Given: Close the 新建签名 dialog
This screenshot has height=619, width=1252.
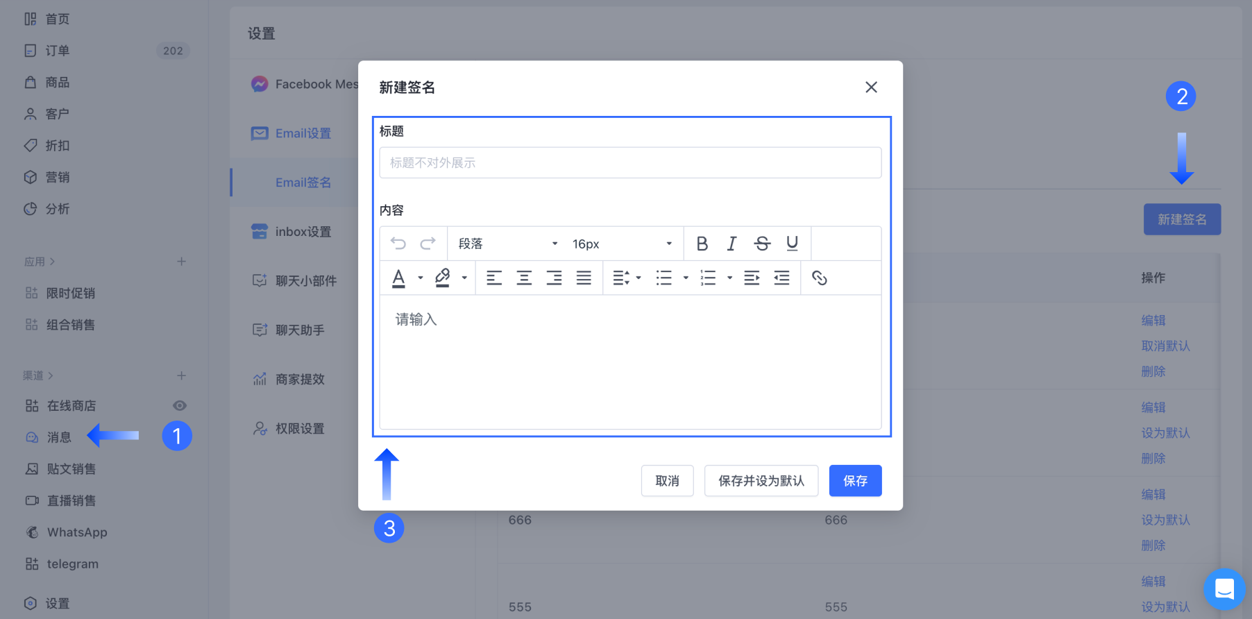Looking at the screenshot, I should click(871, 87).
